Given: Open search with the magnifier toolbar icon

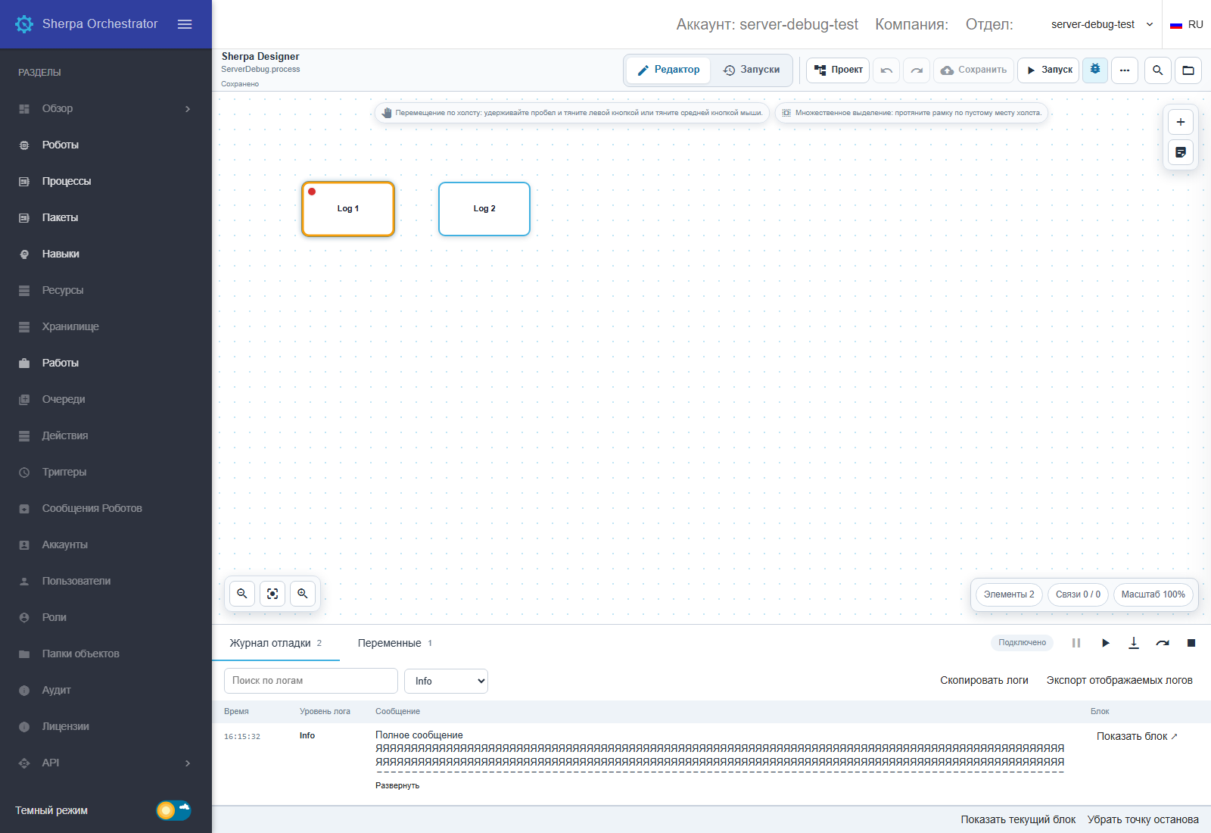Looking at the screenshot, I should click(1158, 70).
